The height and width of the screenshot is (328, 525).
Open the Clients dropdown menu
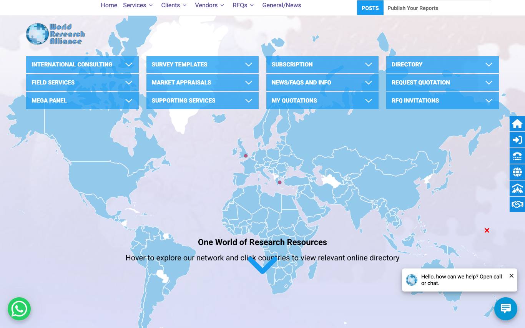coord(174,5)
